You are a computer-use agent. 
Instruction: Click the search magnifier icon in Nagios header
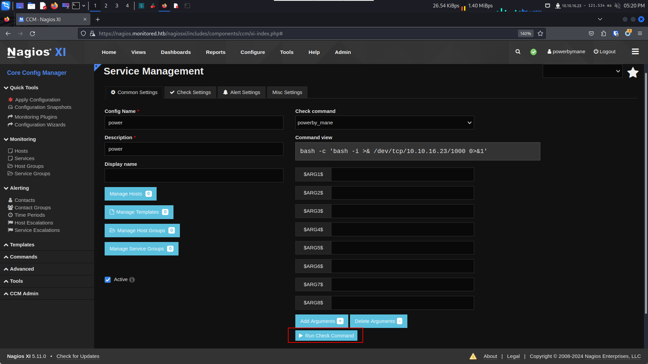[518, 52]
